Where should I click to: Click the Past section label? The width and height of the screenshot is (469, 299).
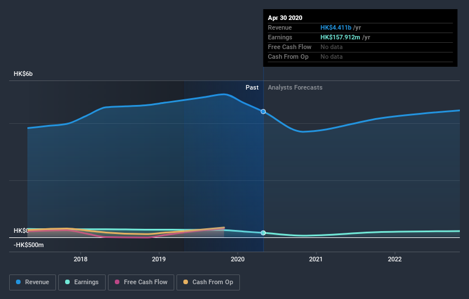click(252, 87)
